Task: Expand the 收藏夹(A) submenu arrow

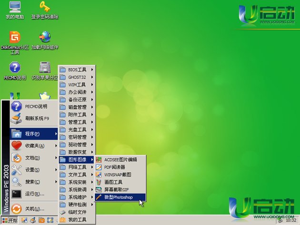Action: tap(56, 146)
